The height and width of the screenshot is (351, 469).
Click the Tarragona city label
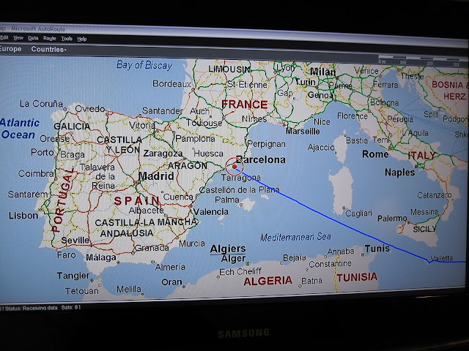tap(241, 178)
